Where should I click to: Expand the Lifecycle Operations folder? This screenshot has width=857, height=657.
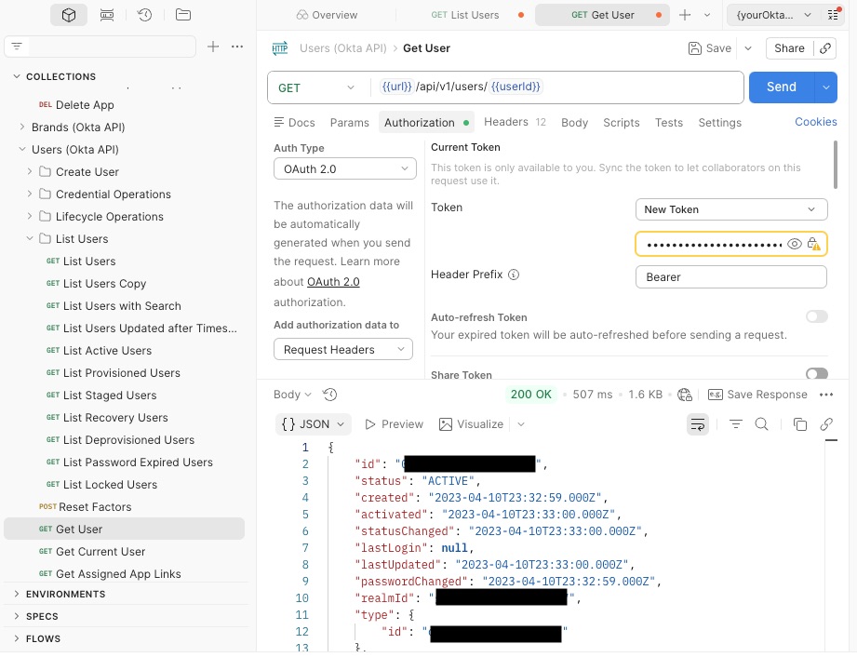30,217
